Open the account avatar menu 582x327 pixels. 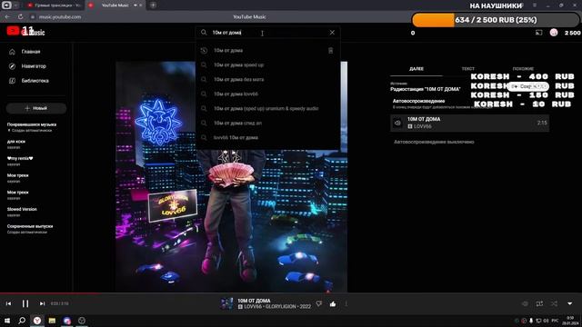(x=554, y=33)
